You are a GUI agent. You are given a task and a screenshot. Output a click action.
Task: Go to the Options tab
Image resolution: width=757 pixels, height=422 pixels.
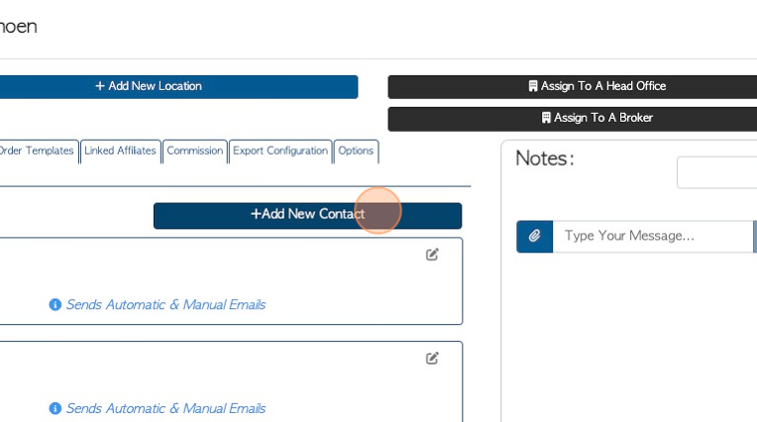pyautogui.click(x=356, y=152)
